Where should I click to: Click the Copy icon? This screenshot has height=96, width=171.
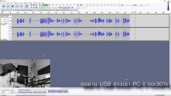tap(42, 8)
